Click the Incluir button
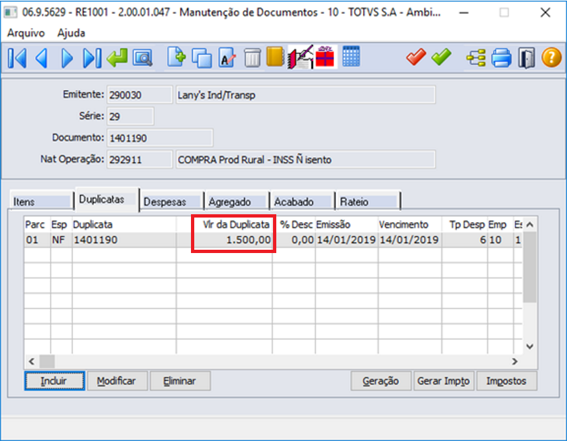The width and height of the screenshot is (567, 441). [x=54, y=381]
